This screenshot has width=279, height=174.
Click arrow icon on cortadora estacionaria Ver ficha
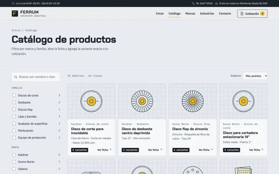point(262,150)
